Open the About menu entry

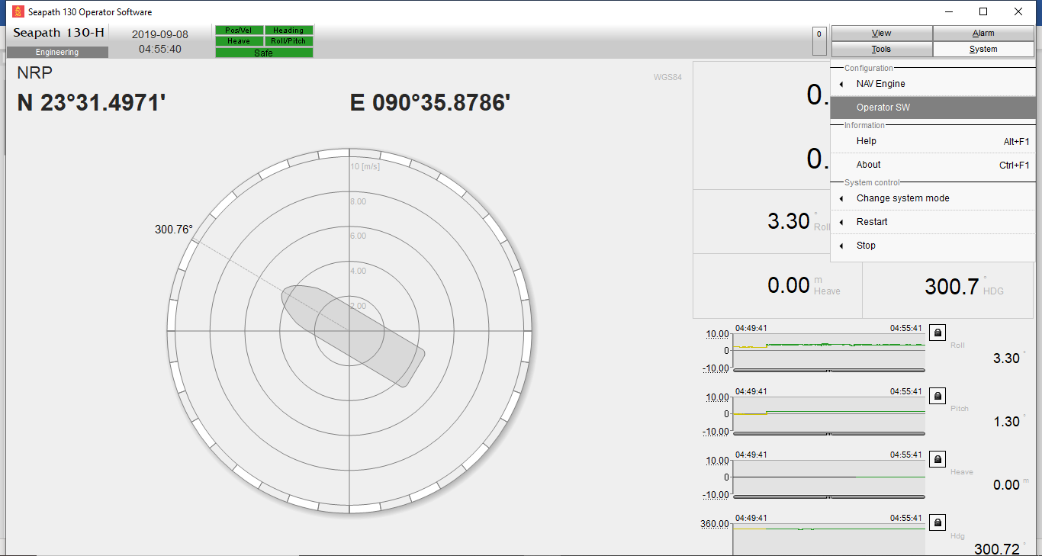(868, 165)
